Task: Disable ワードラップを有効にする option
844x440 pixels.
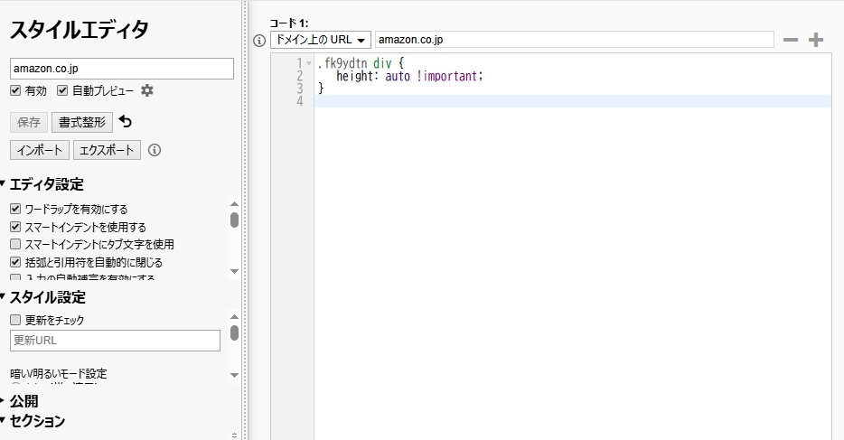Action: coord(15,209)
